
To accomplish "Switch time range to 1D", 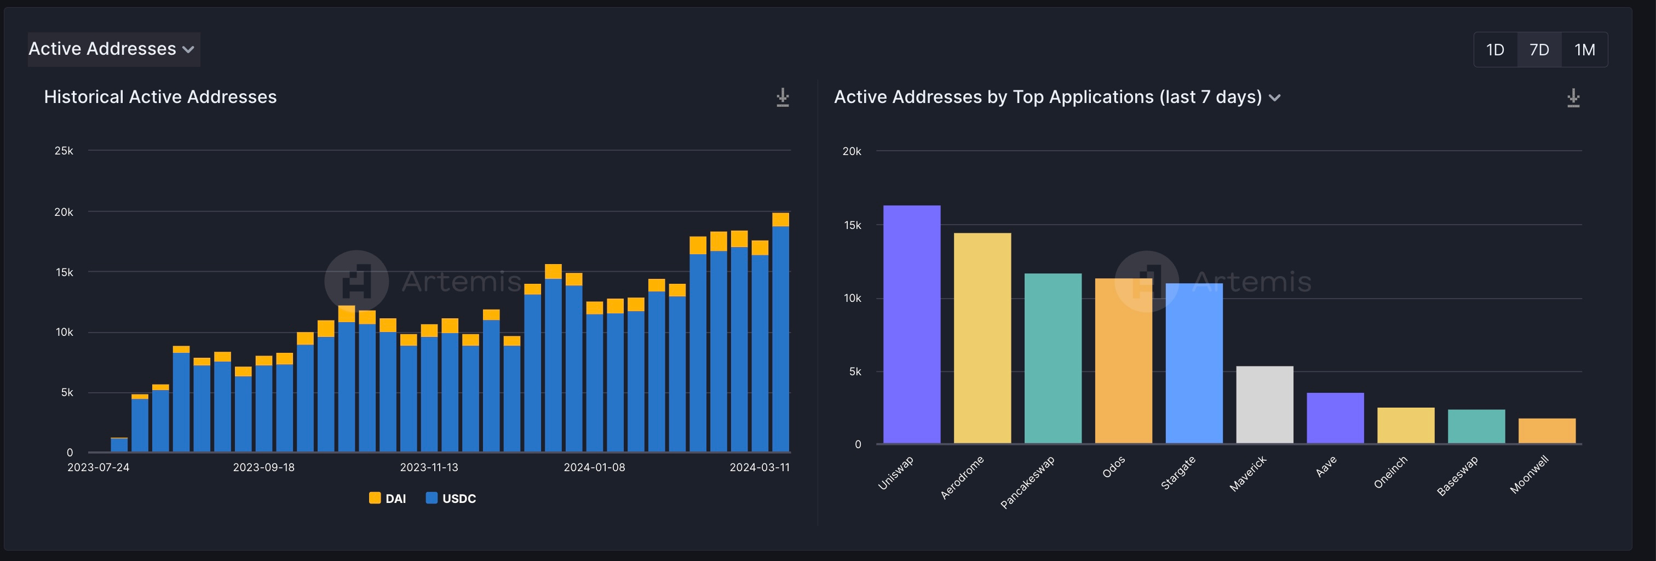I will (x=1496, y=49).
